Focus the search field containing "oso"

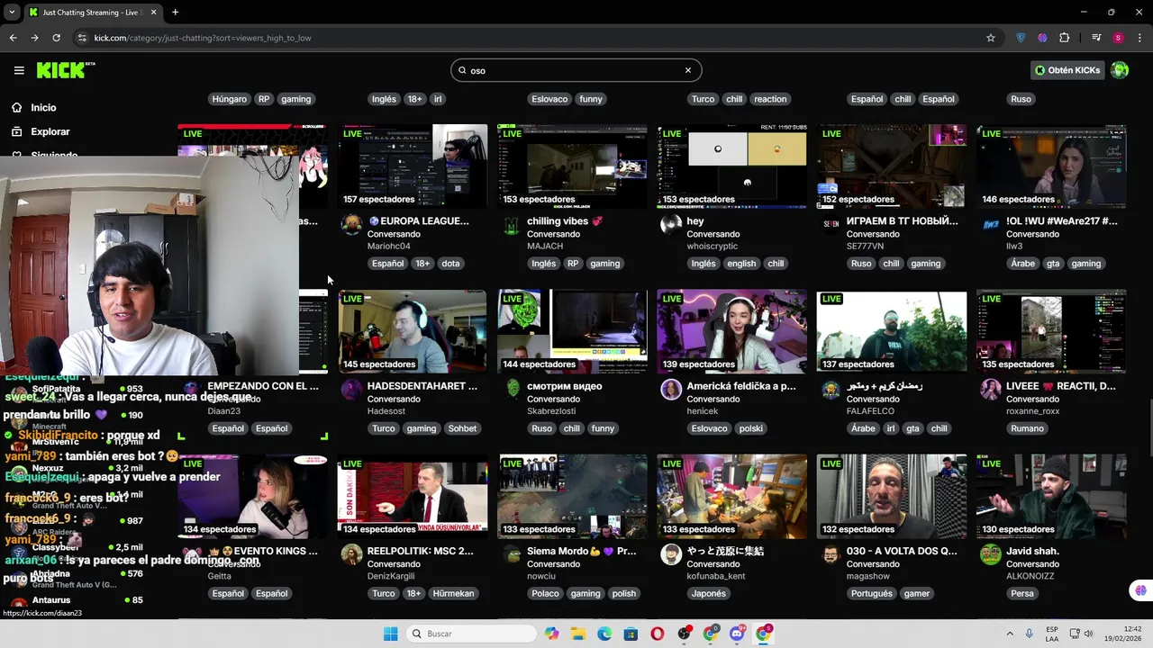(576, 70)
